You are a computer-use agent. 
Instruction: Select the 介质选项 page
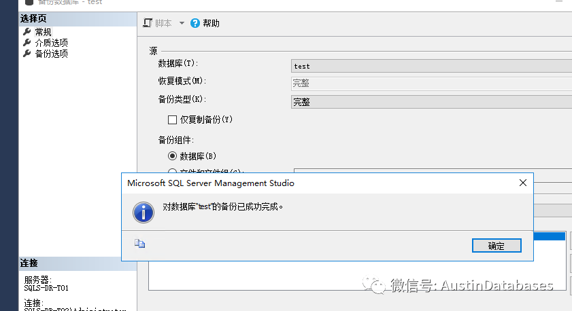(52, 43)
